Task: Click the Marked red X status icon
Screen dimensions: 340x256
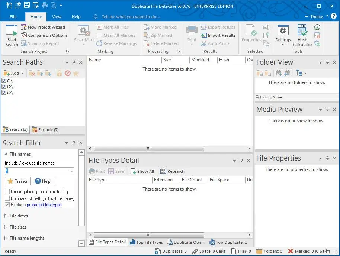Action: pos(291,251)
